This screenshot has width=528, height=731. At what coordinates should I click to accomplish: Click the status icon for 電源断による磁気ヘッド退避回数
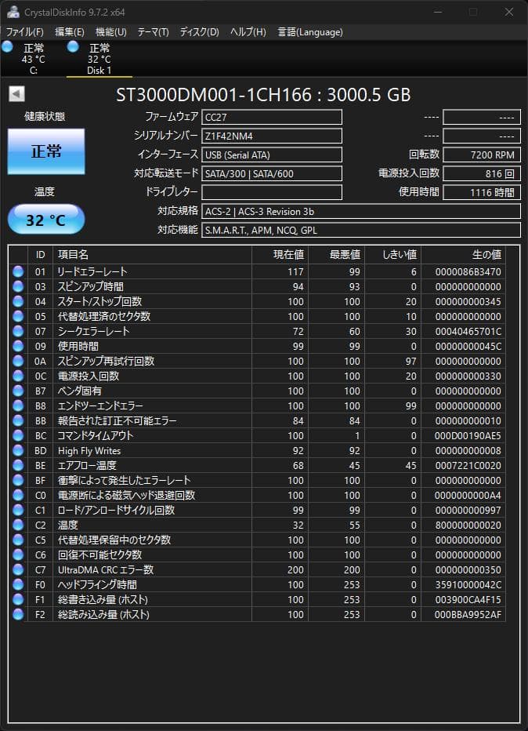[18, 495]
